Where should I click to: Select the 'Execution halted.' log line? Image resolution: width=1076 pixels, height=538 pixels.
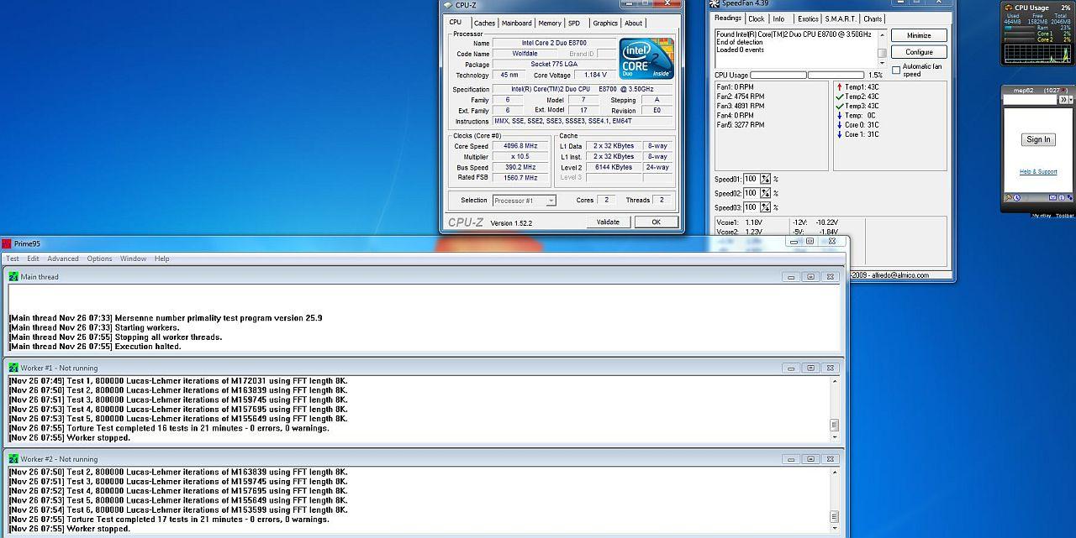pyautogui.click(x=95, y=346)
